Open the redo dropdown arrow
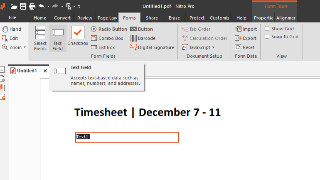 click(x=62, y=6)
